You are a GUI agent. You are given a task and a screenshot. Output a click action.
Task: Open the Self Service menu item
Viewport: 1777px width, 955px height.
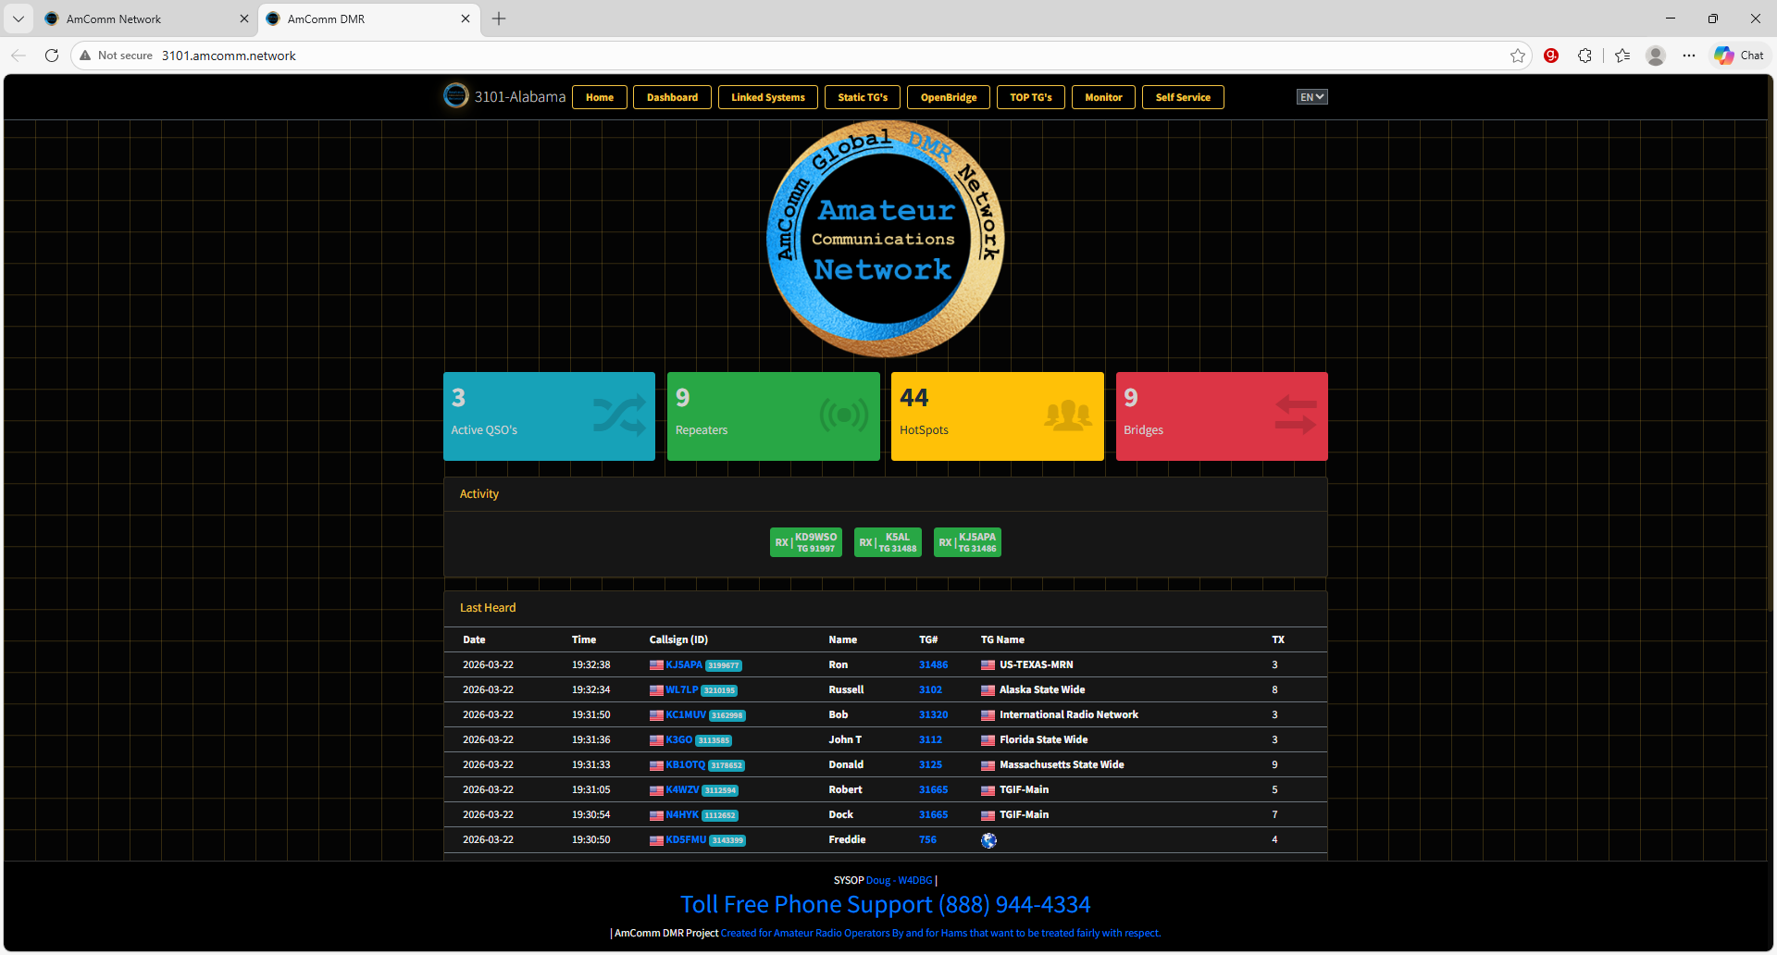[1182, 97]
